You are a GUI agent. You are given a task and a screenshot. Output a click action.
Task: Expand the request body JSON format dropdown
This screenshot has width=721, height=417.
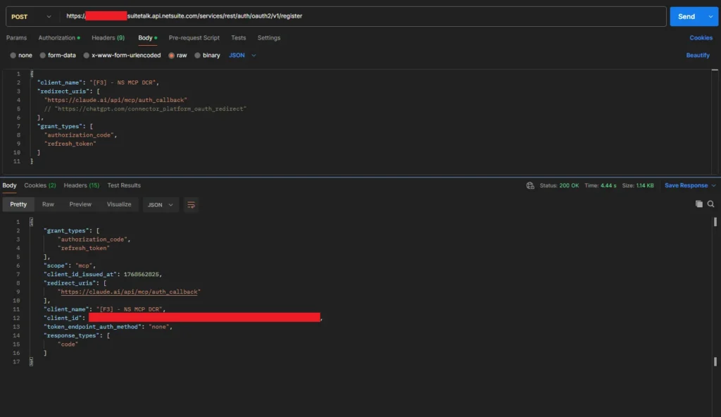(x=242, y=55)
